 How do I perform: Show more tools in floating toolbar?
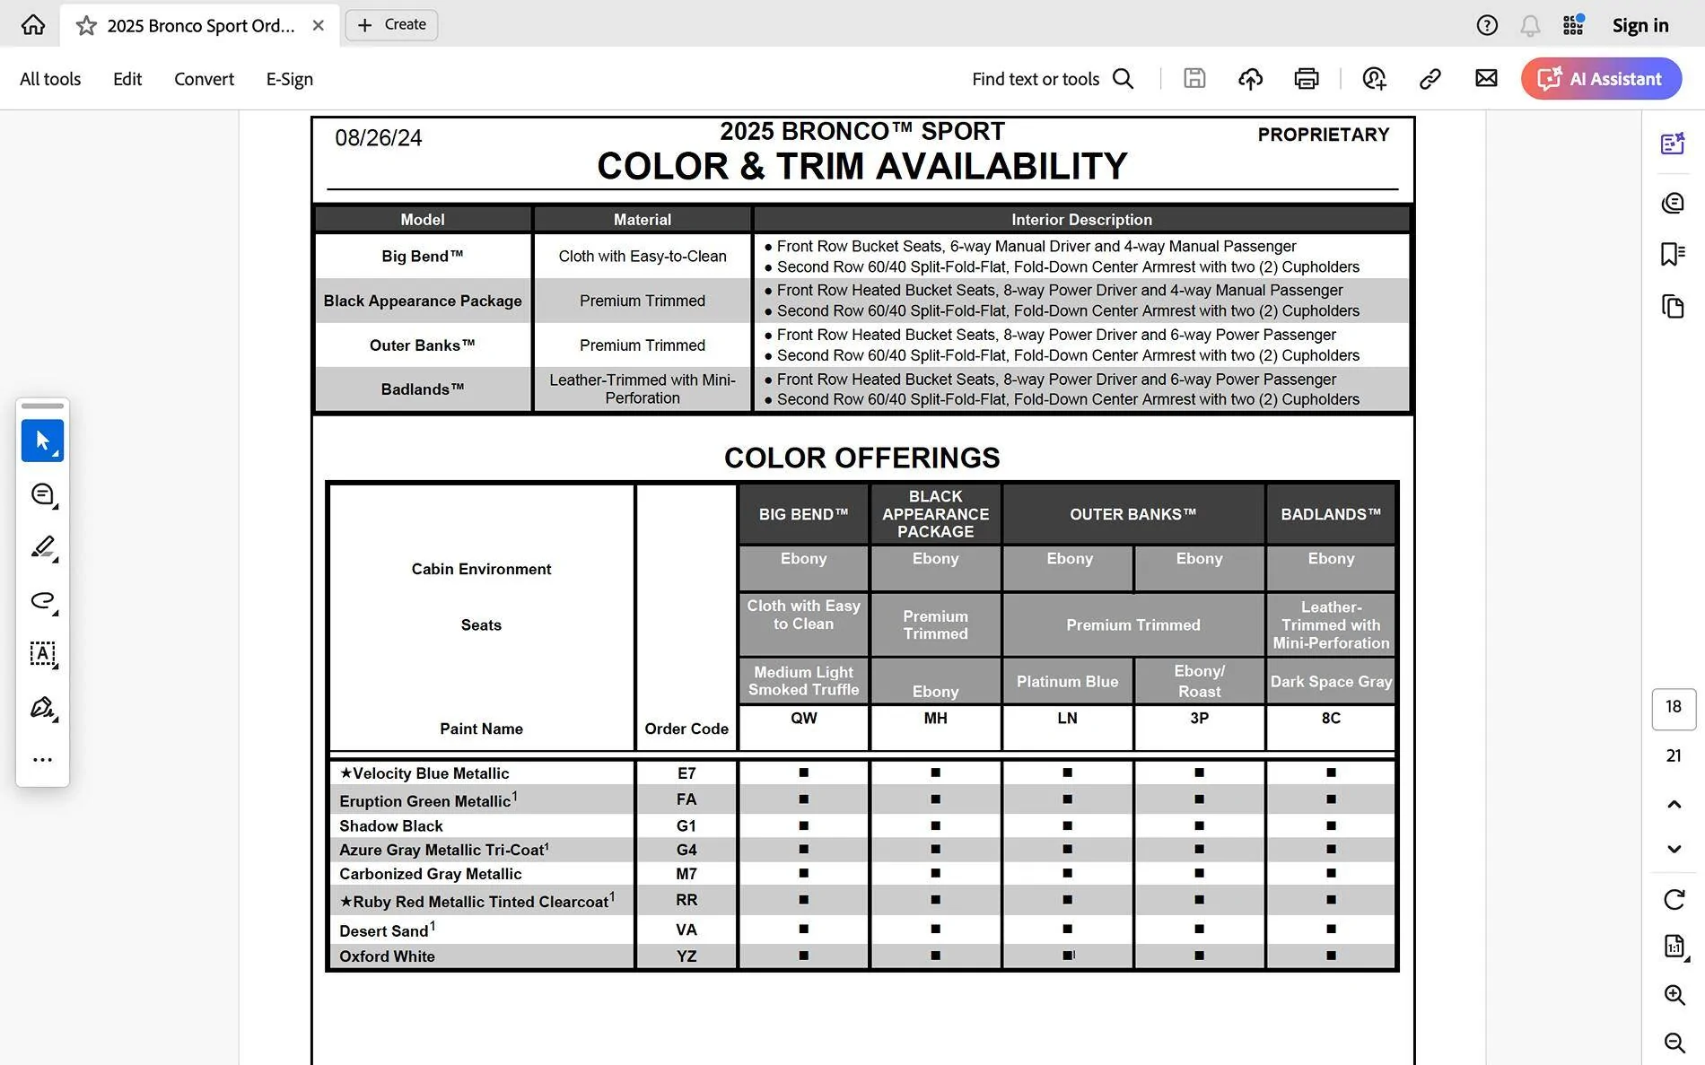click(42, 760)
